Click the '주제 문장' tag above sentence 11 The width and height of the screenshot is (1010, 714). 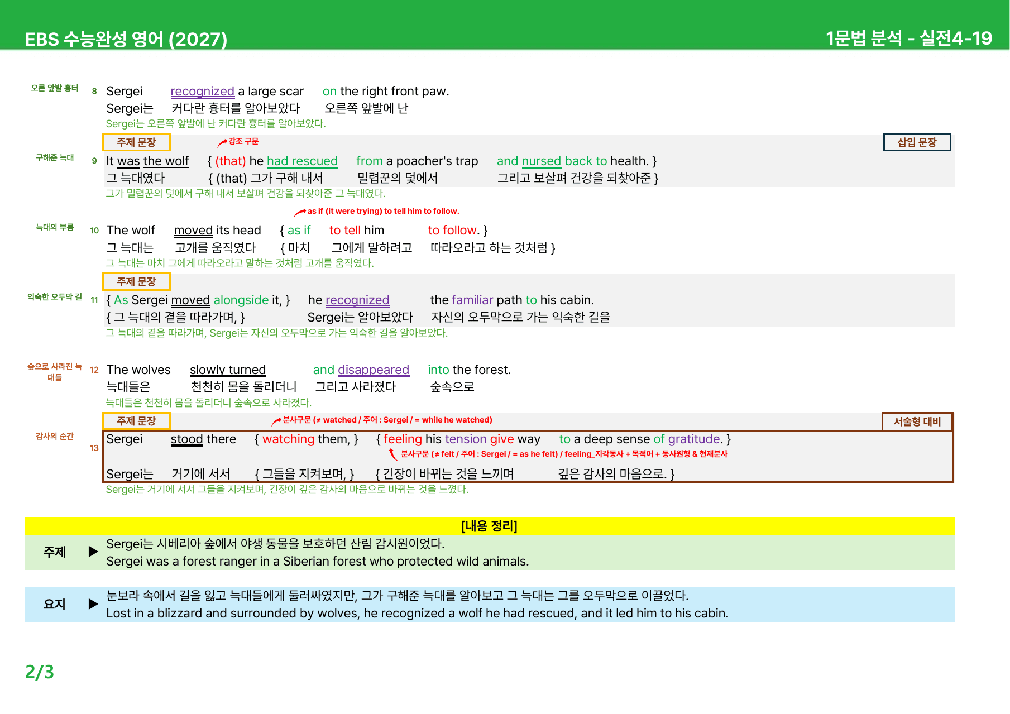coord(136,282)
